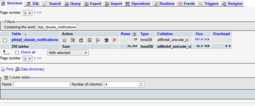
Task: Open top Page number dropdown
Action: pos(28,13)
